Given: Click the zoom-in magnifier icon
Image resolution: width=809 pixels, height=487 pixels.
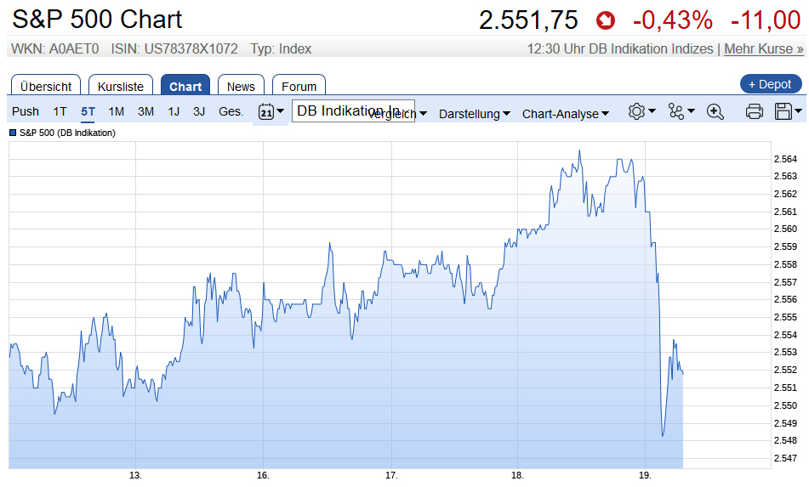Looking at the screenshot, I should (x=715, y=111).
